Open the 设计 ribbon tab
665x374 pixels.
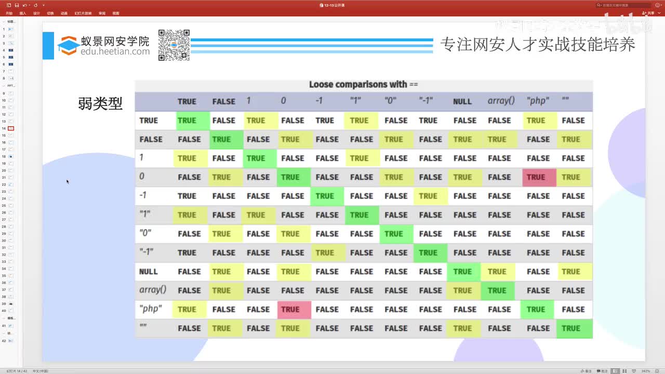(x=36, y=13)
